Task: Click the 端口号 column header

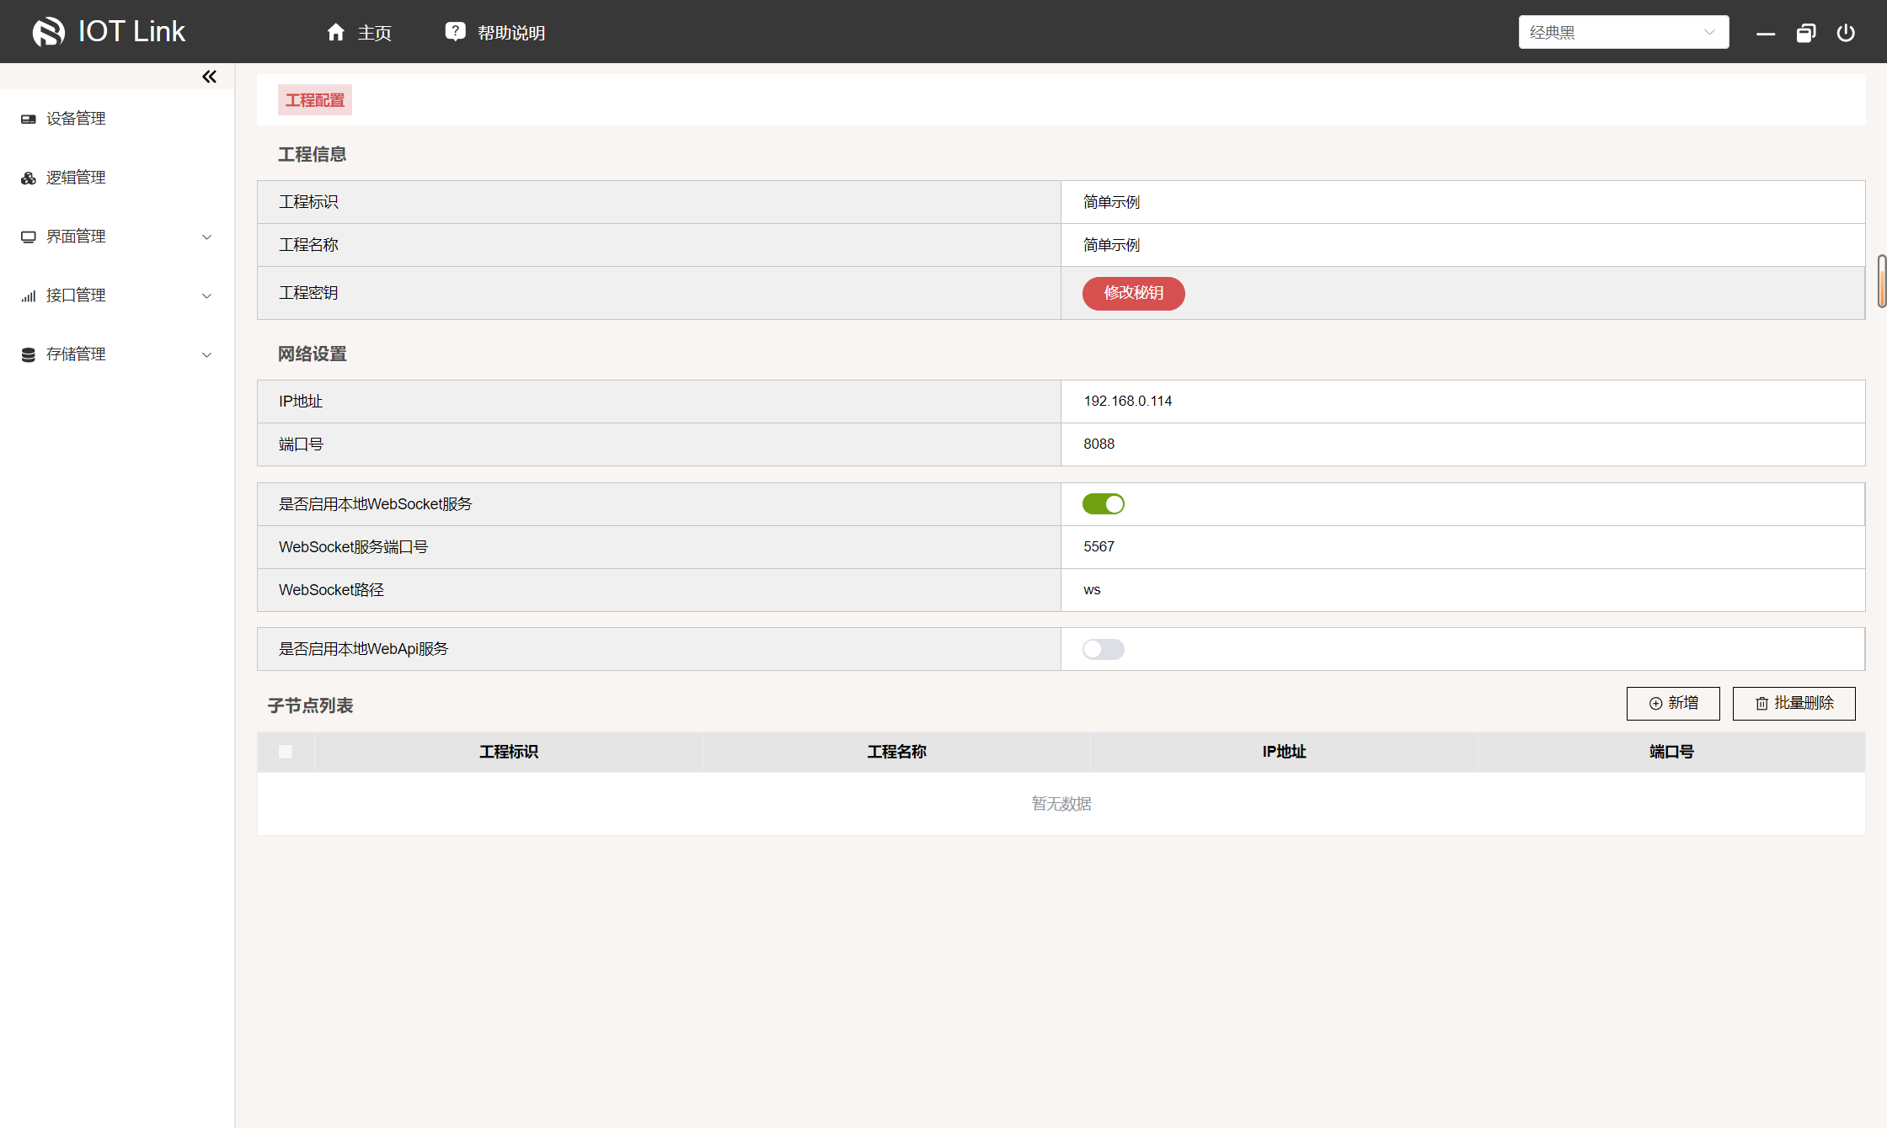Action: point(1671,752)
